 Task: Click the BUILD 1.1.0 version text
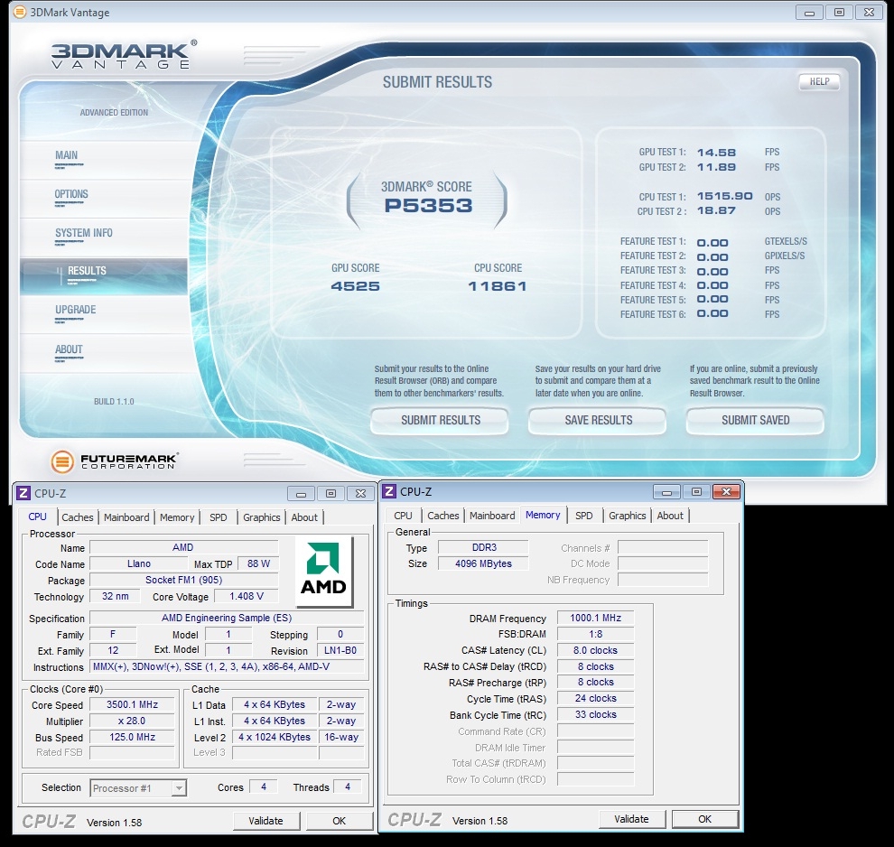coord(114,401)
